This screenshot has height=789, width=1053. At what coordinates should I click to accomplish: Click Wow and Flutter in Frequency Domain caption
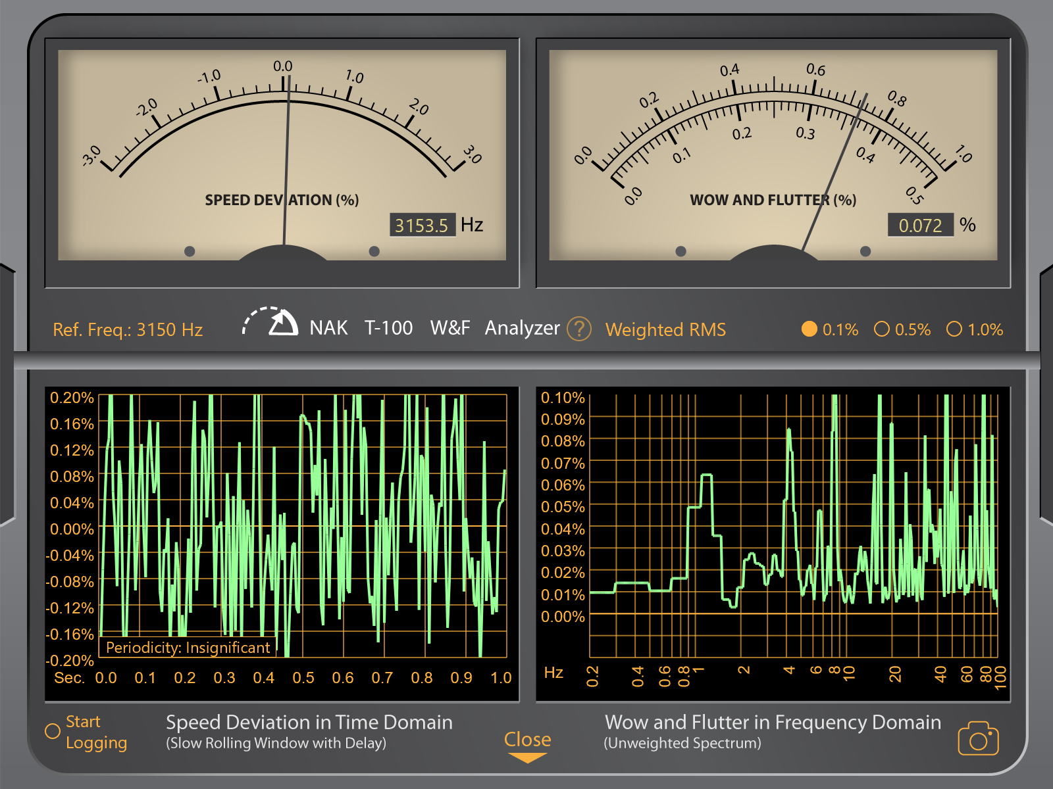coord(773,722)
